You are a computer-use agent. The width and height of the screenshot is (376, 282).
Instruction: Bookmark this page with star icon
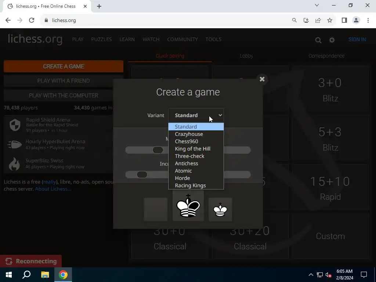[330, 21]
